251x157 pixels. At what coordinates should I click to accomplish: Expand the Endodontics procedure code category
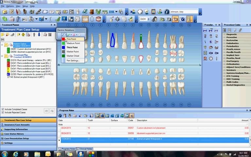[x=224, y=43]
